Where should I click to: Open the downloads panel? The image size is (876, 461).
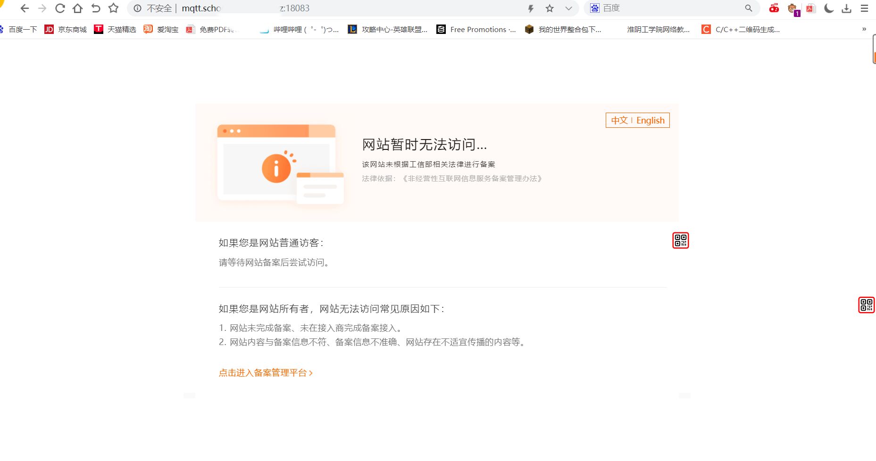pos(847,8)
